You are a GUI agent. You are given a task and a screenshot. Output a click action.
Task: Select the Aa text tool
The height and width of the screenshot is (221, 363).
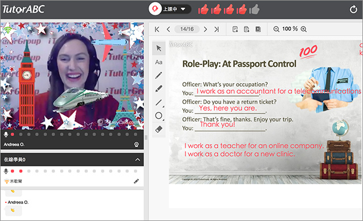click(x=159, y=62)
